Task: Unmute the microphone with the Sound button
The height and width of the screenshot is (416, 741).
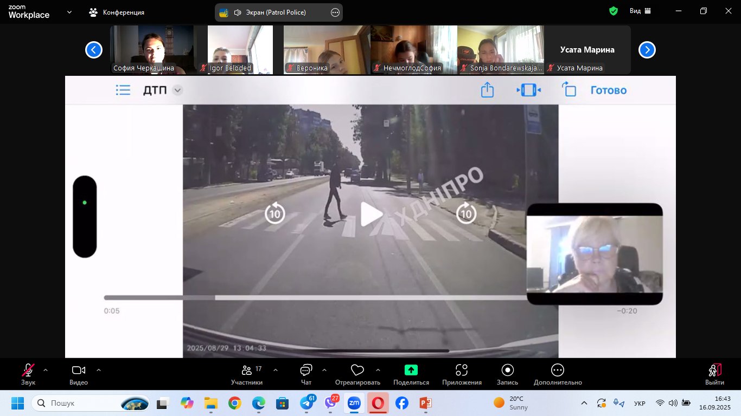Action: 28,374
